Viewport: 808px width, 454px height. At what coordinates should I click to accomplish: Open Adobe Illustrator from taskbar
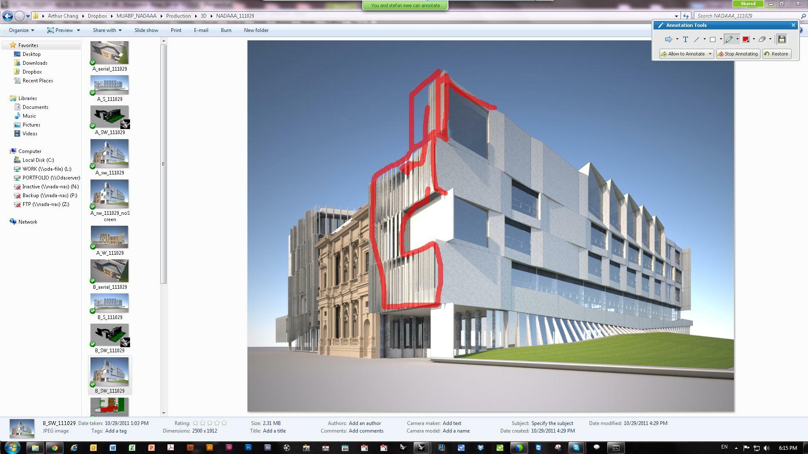[x=209, y=448]
